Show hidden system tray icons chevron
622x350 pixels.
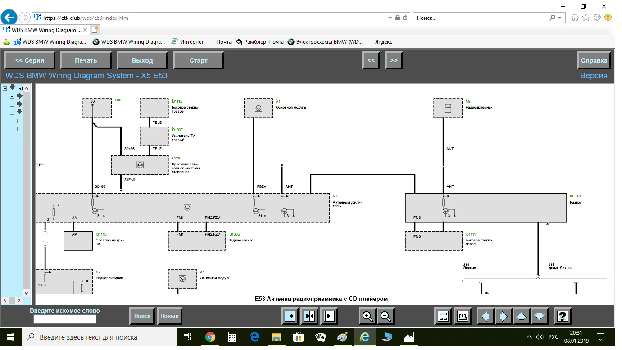coord(529,337)
